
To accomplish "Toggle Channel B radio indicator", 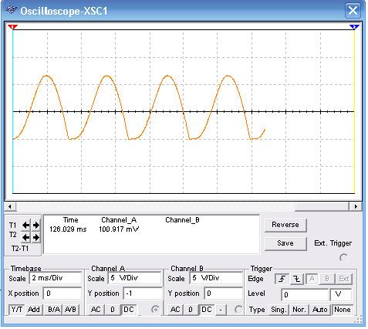I will (238, 309).
